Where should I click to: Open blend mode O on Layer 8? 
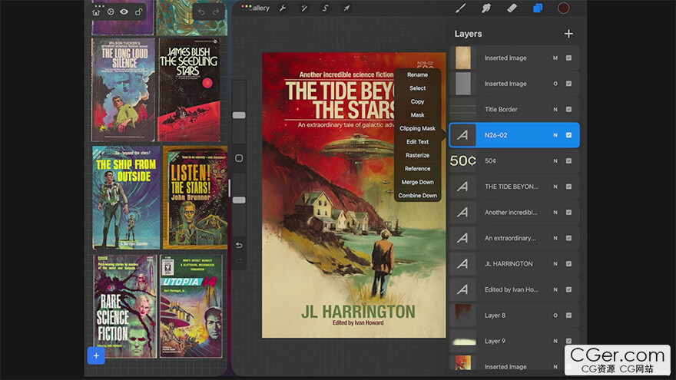555,316
